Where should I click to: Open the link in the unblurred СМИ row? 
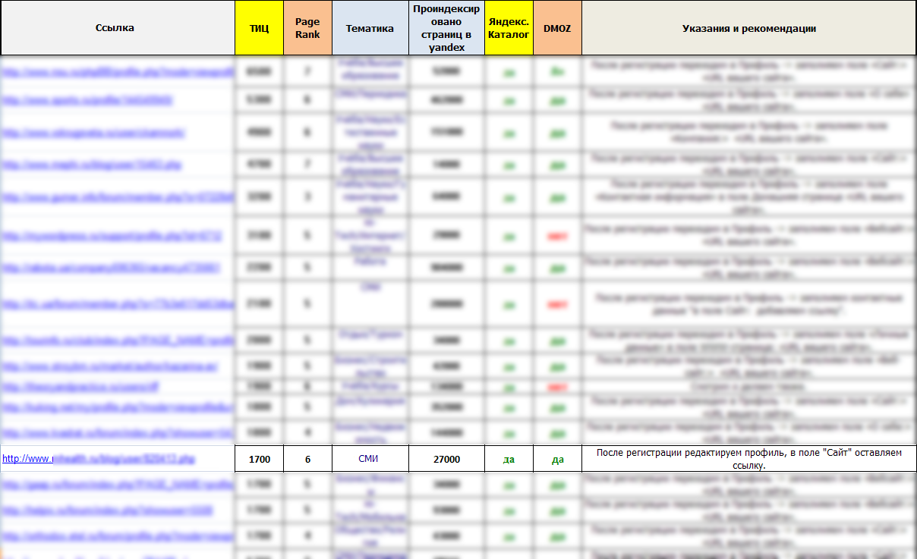point(99,459)
